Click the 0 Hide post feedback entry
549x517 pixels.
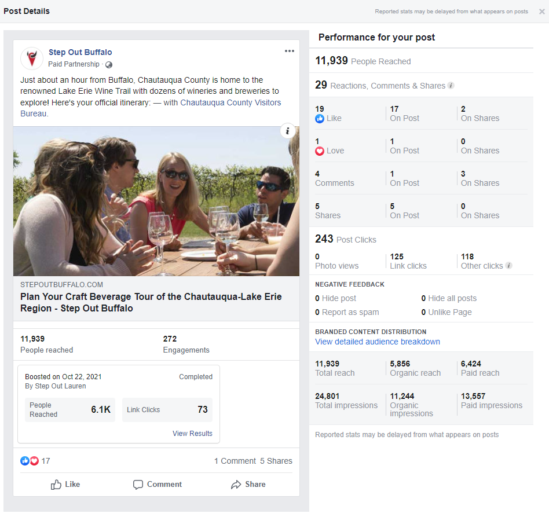[335, 298]
